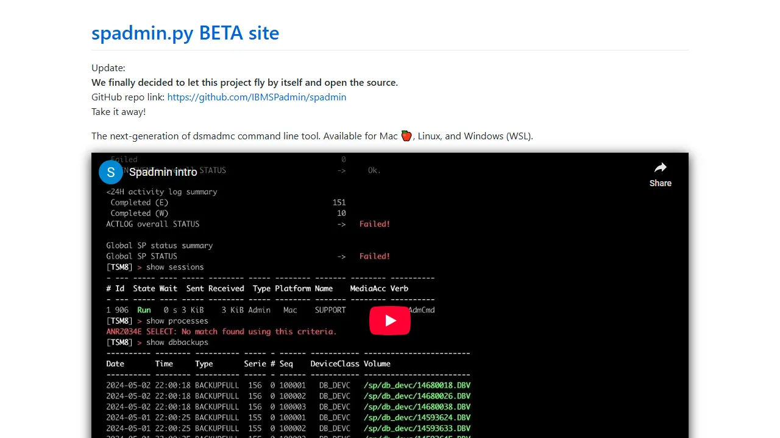Click the spadmin.py BETA site heading
The width and height of the screenshot is (780, 438).
coord(185,33)
